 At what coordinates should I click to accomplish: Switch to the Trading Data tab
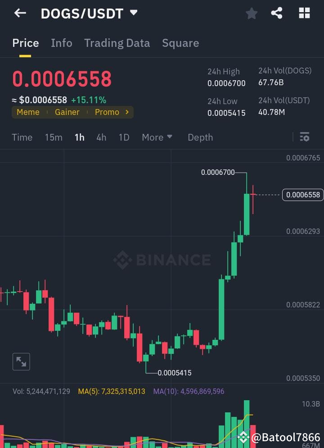click(117, 43)
